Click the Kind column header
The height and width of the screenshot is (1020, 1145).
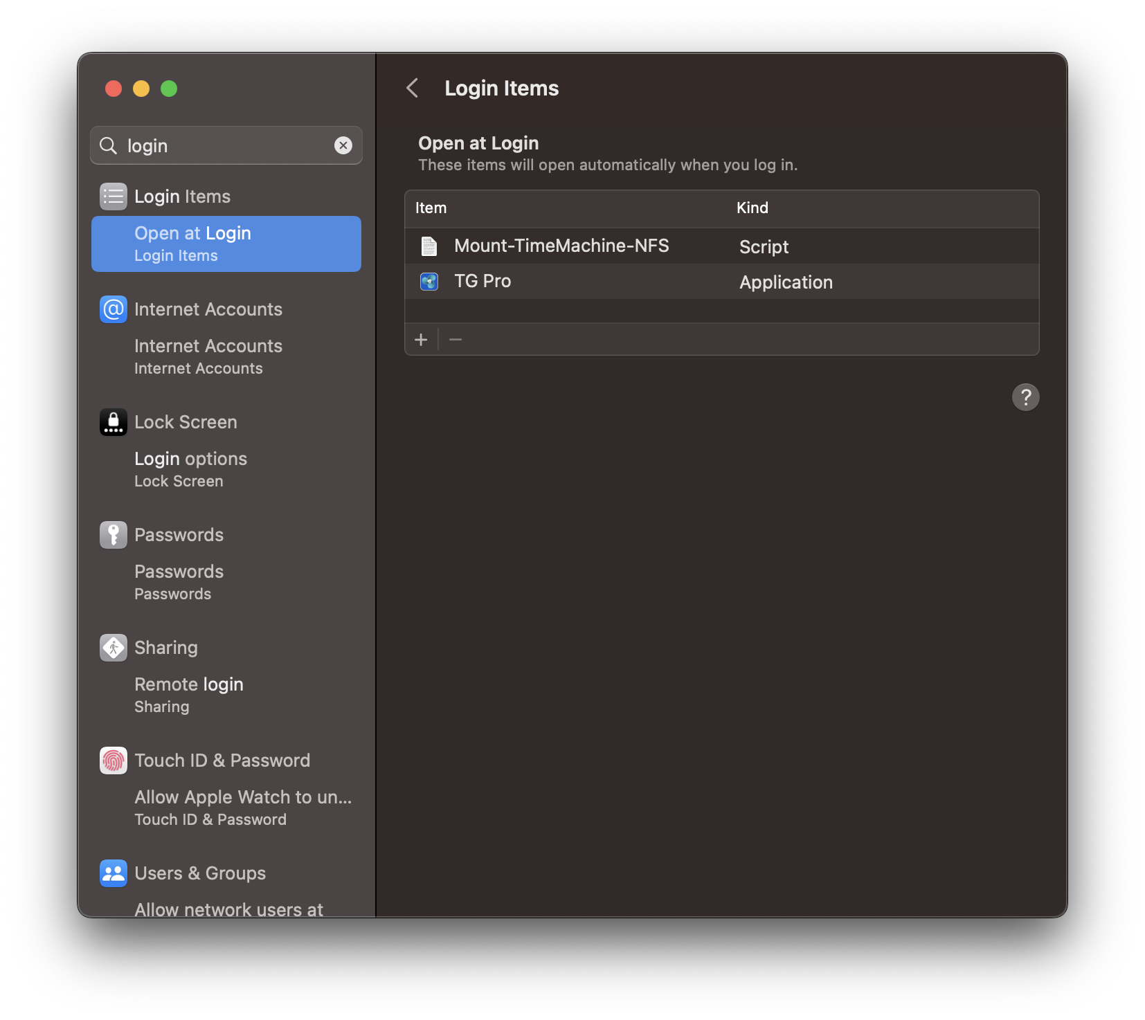(752, 208)
